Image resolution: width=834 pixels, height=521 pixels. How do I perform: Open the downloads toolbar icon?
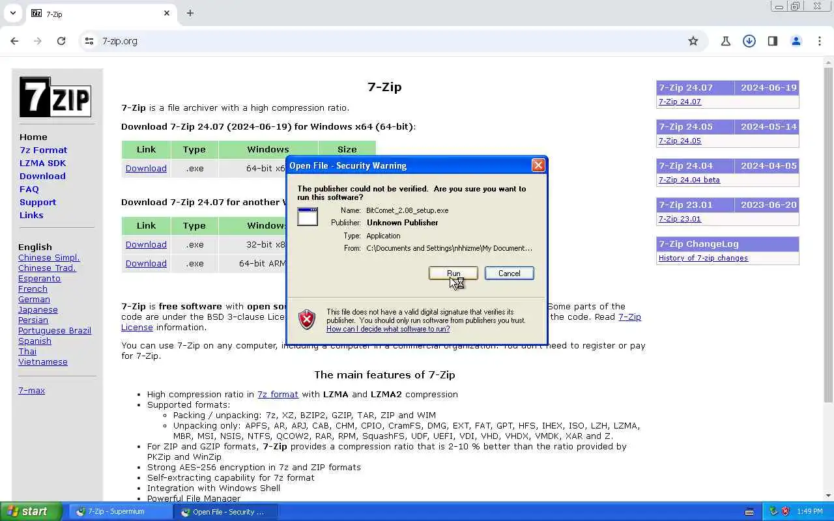pyautogui.click(x=749, y=41)
